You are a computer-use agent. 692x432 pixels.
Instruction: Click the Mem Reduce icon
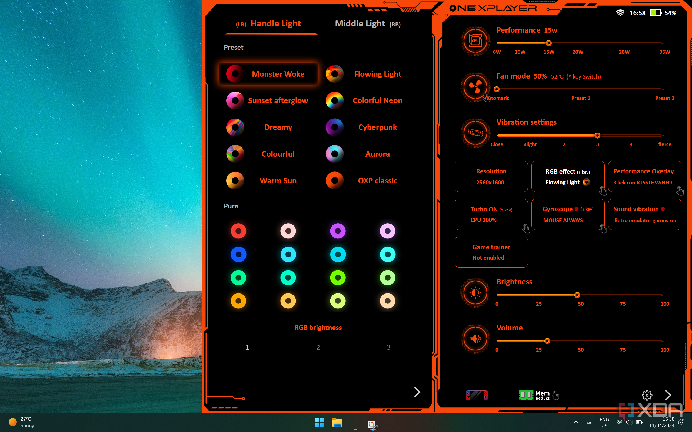point(534,396)
